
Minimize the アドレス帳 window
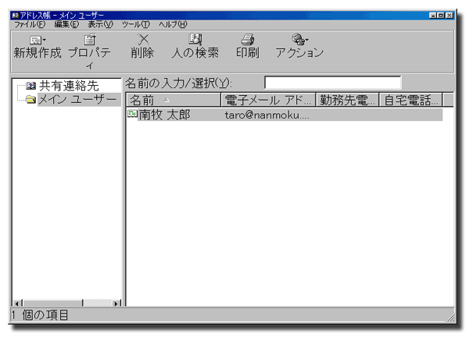click(432, 16)
